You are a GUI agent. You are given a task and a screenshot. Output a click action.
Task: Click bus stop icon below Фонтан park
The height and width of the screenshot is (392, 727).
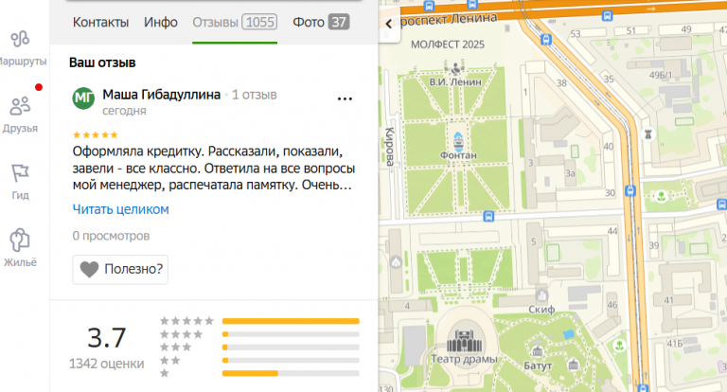pos(488,216)
